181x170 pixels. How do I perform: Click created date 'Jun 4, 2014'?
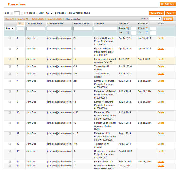click(124, 59)
